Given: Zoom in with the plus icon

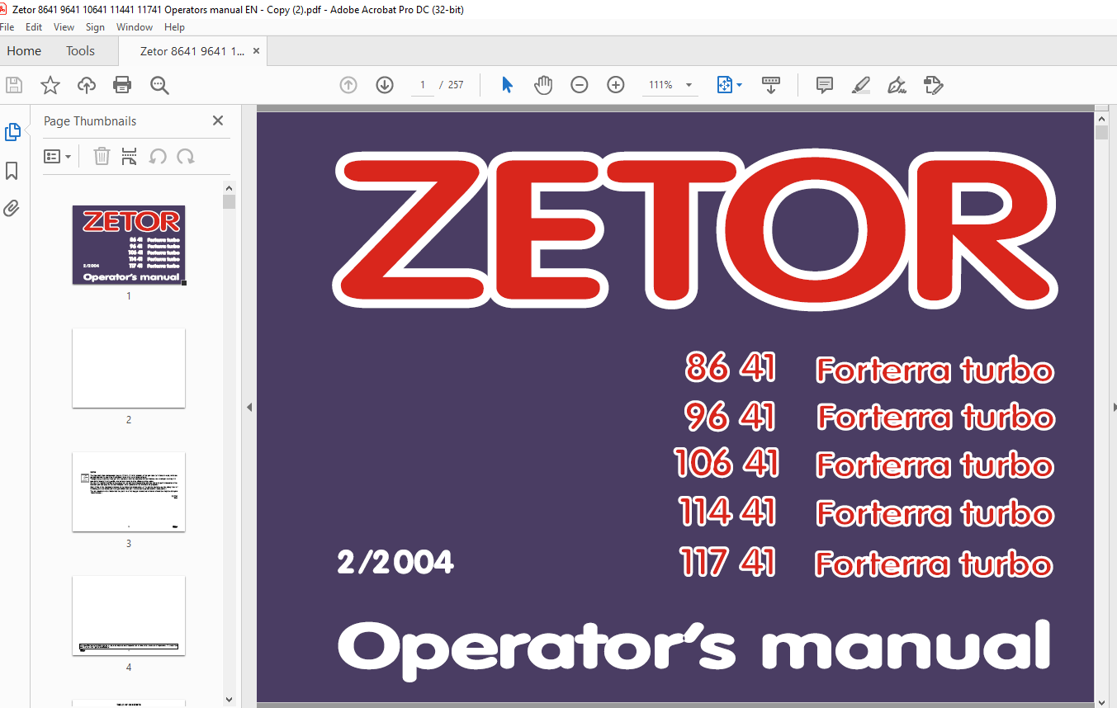Looking at the screenshot, I should coord(616,85).
